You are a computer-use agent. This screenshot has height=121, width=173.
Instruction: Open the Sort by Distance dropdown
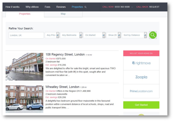[134, 35]
